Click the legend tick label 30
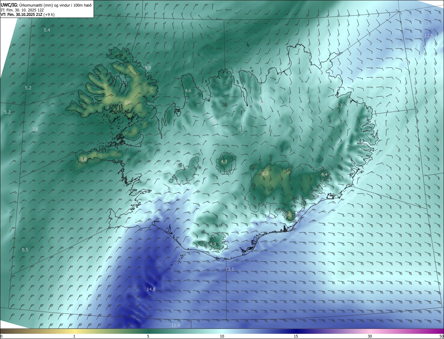The image size is (444, 339). pos(370,336)
